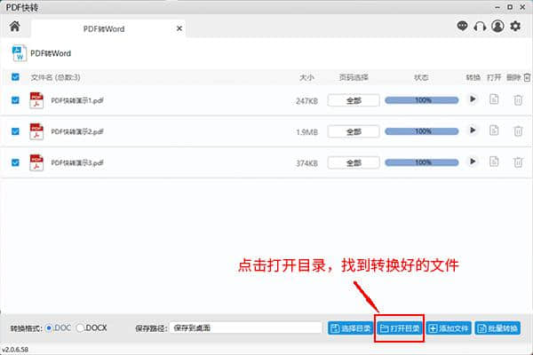Toggle the select-all files checkbox
533x355 pixels.
coord(15,77)
